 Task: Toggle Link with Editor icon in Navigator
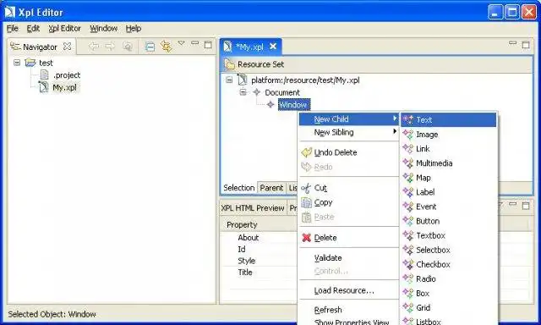pyautogui.click(x=167, y=47)
